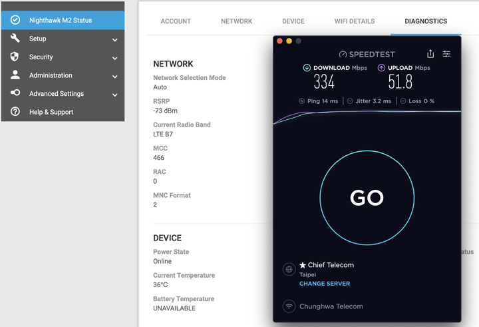479x327 pixels.
Task: Open the WIFI DETAILS tab
Action: (x=355, y=21)
